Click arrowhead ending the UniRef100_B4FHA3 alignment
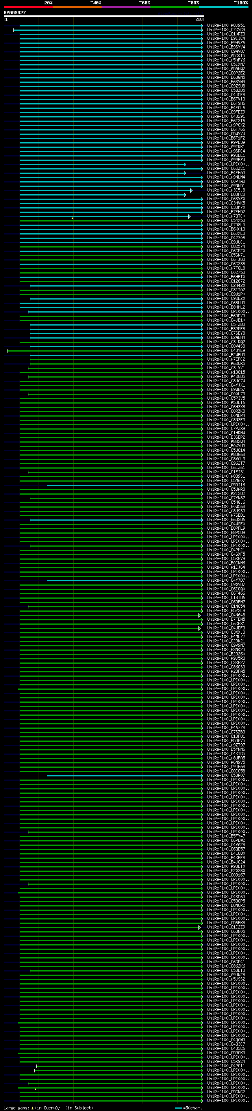This screenshot has width=252, height=1111. coord(185,173)
